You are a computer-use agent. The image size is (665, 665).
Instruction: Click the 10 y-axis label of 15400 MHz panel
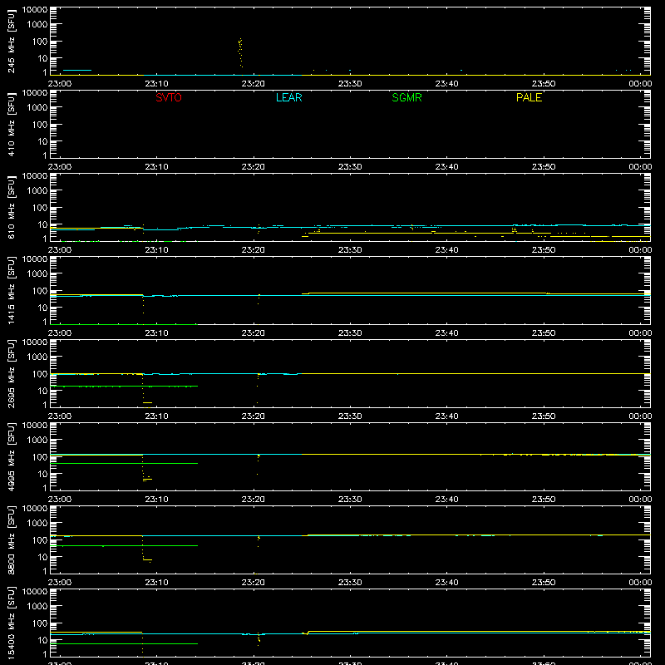(42, 640)
